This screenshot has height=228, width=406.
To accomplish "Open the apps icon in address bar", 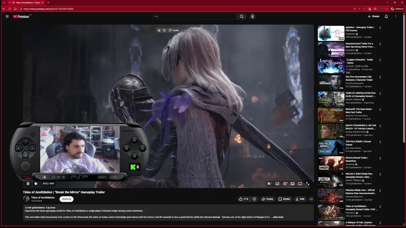I will click(354, 9).
